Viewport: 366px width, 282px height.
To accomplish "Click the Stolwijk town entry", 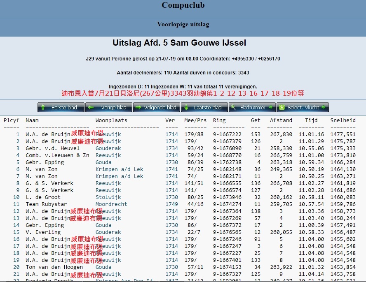I will tap(108, 197).
